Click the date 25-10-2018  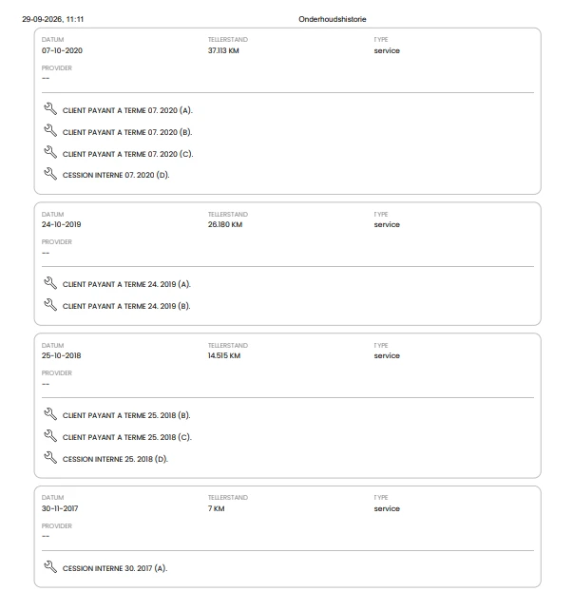pyautogui.click(x=62, y=355)
